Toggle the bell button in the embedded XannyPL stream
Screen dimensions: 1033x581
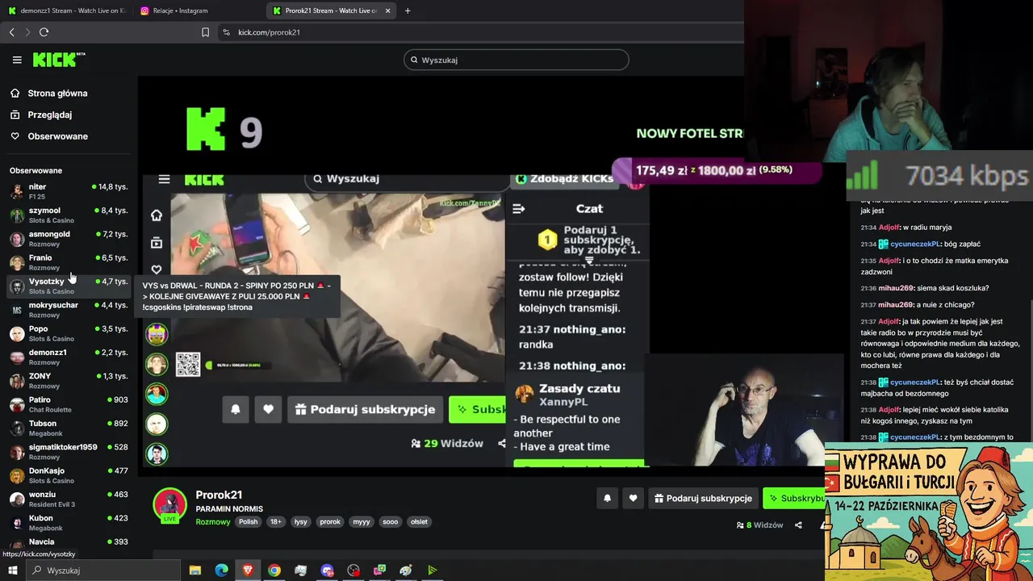click(236, 409)
